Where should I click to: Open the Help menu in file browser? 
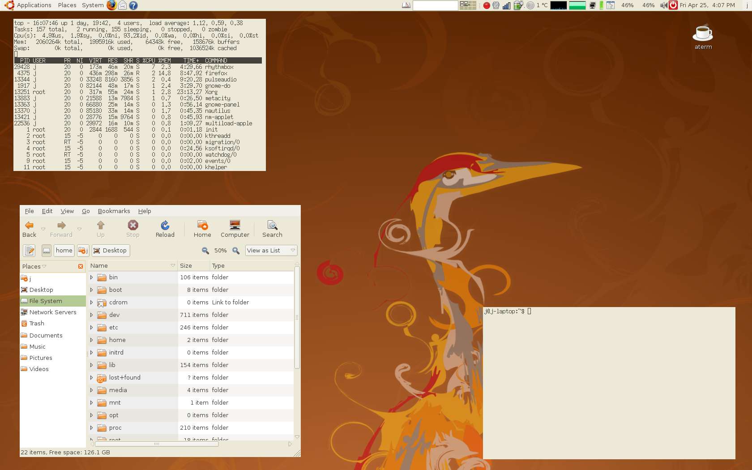[145, 211]
